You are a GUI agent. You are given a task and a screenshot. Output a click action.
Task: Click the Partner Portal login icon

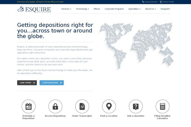pyautogui.click(x=161, y=2)
